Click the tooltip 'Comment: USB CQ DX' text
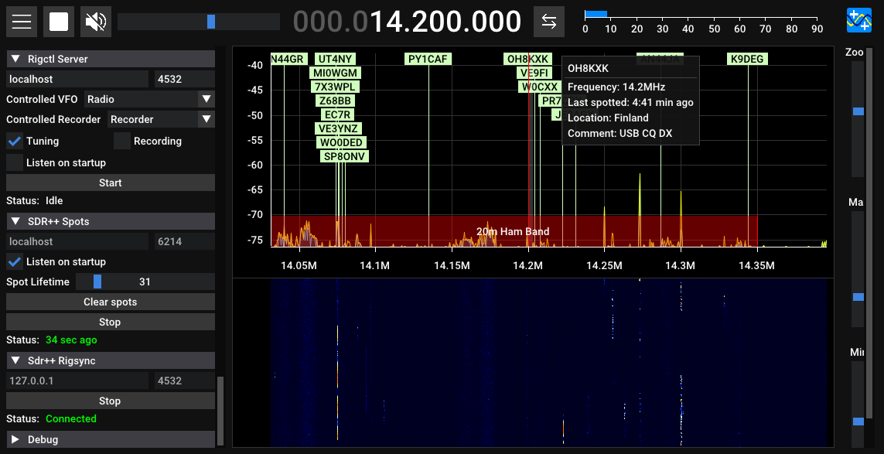This screenshot has height=454, width=884. (x=620, y=134)
